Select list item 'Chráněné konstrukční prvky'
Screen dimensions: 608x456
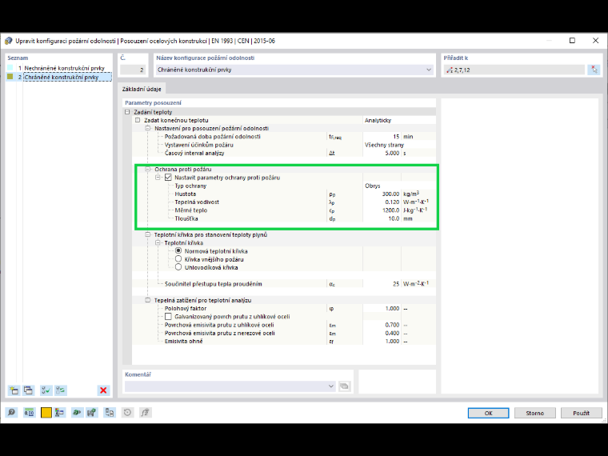(62, 77)
